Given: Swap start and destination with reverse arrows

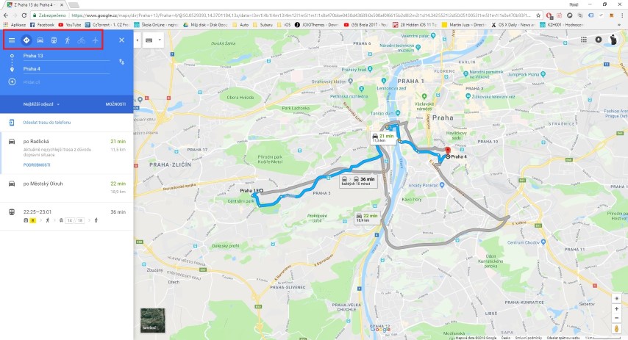Looking at the screenshot, I should (x=121, y=62).
